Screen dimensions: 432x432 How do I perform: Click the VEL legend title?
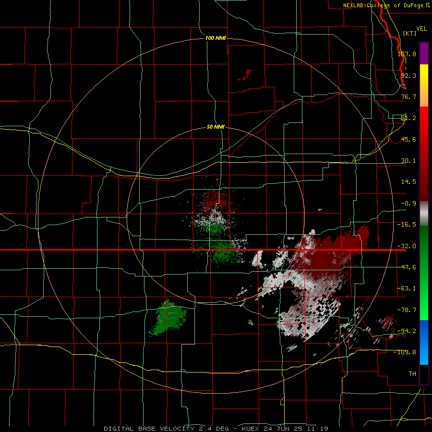[x=421, y=29]
